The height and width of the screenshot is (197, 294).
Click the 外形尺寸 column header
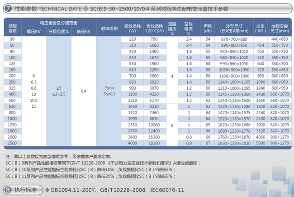(235, 28)
